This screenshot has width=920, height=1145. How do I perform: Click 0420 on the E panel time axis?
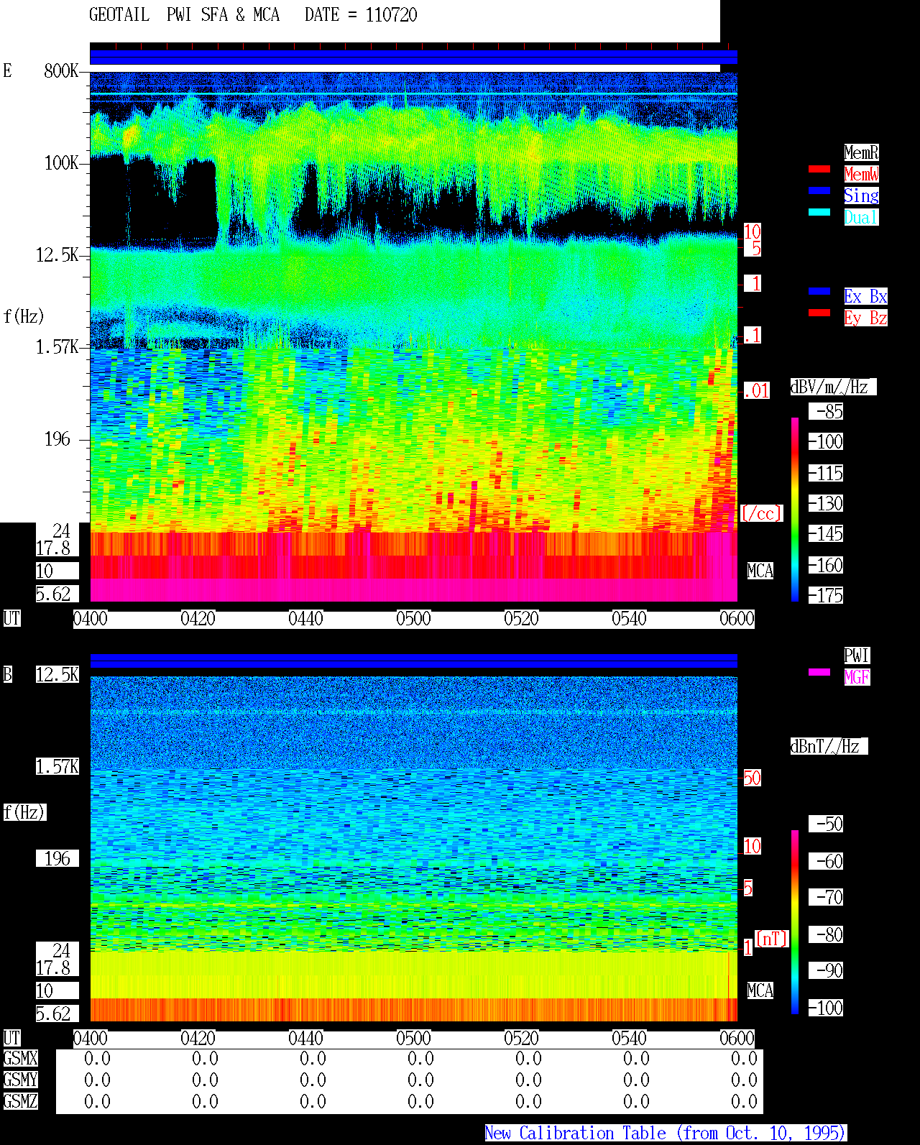198,618
